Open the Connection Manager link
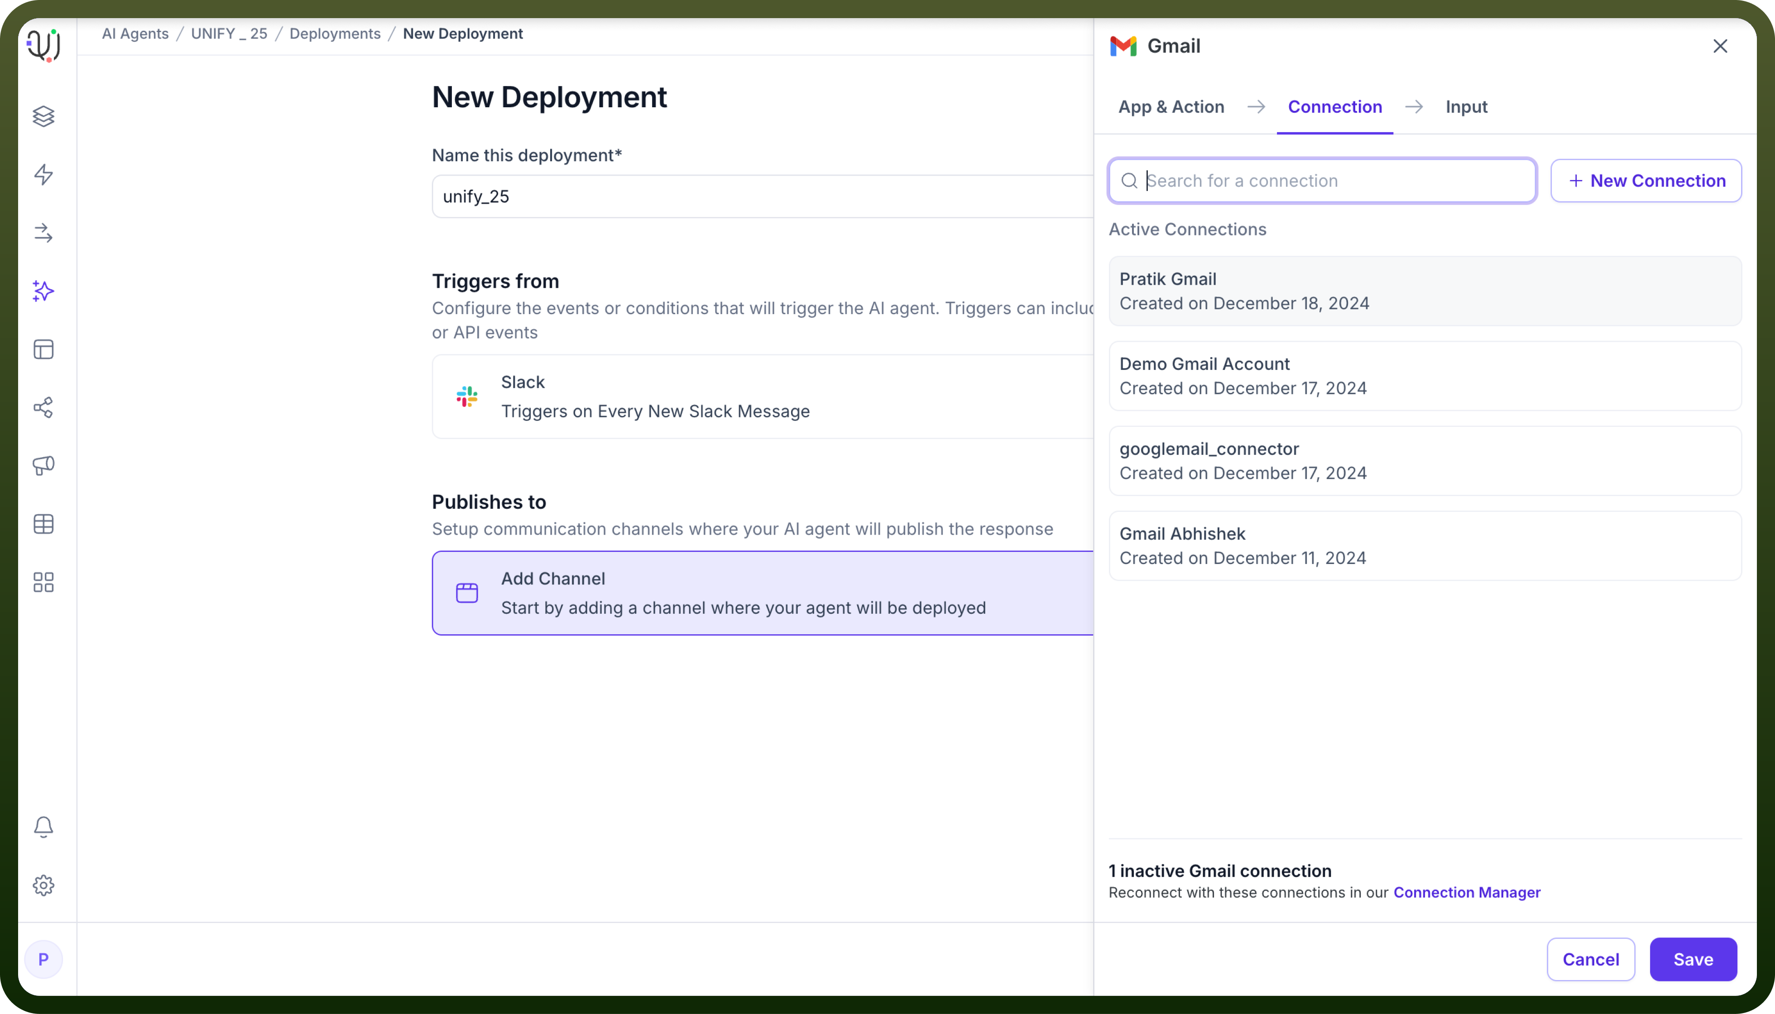Screen dimensions: 1775x1014 point(1466,892)
